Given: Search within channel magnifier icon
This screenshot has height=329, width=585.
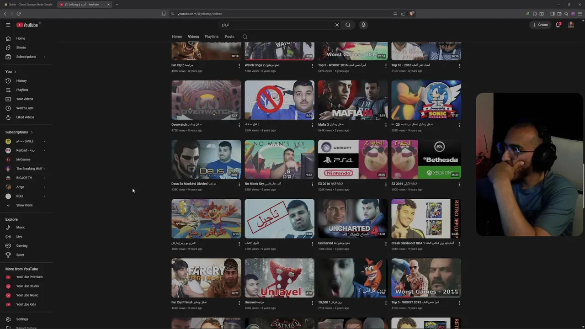Looking at the screenshot, I should pyautogui.click(x=245, y=37).
